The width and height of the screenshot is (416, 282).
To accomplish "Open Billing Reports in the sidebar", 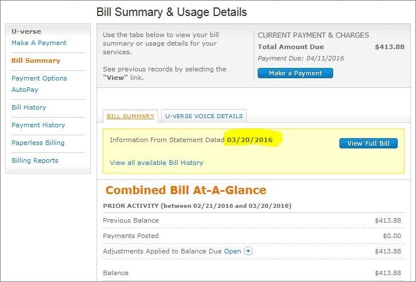I will [x=35, y=160].
